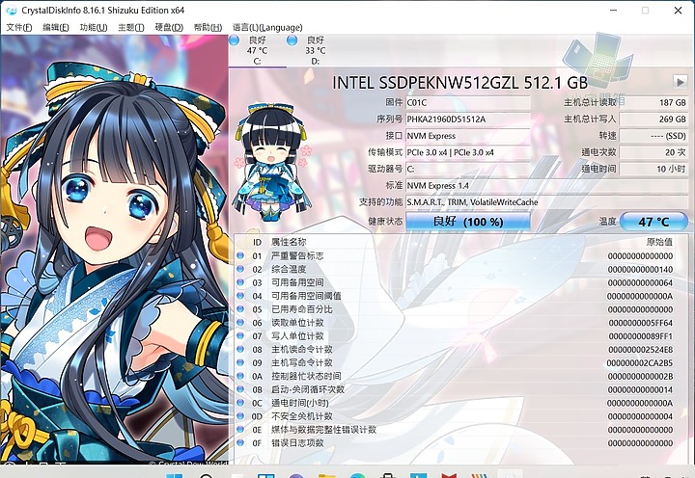695x478 pixels.
Task: Click the status circle for 0A 控制器忙状态时间
Action: [240, 376]
